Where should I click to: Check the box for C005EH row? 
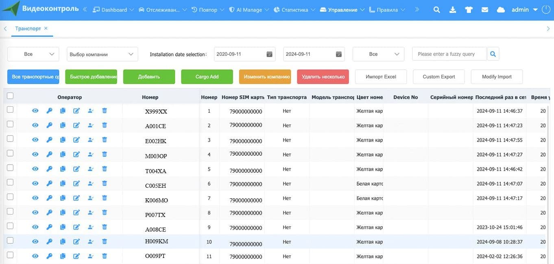[x=10, y=182]
